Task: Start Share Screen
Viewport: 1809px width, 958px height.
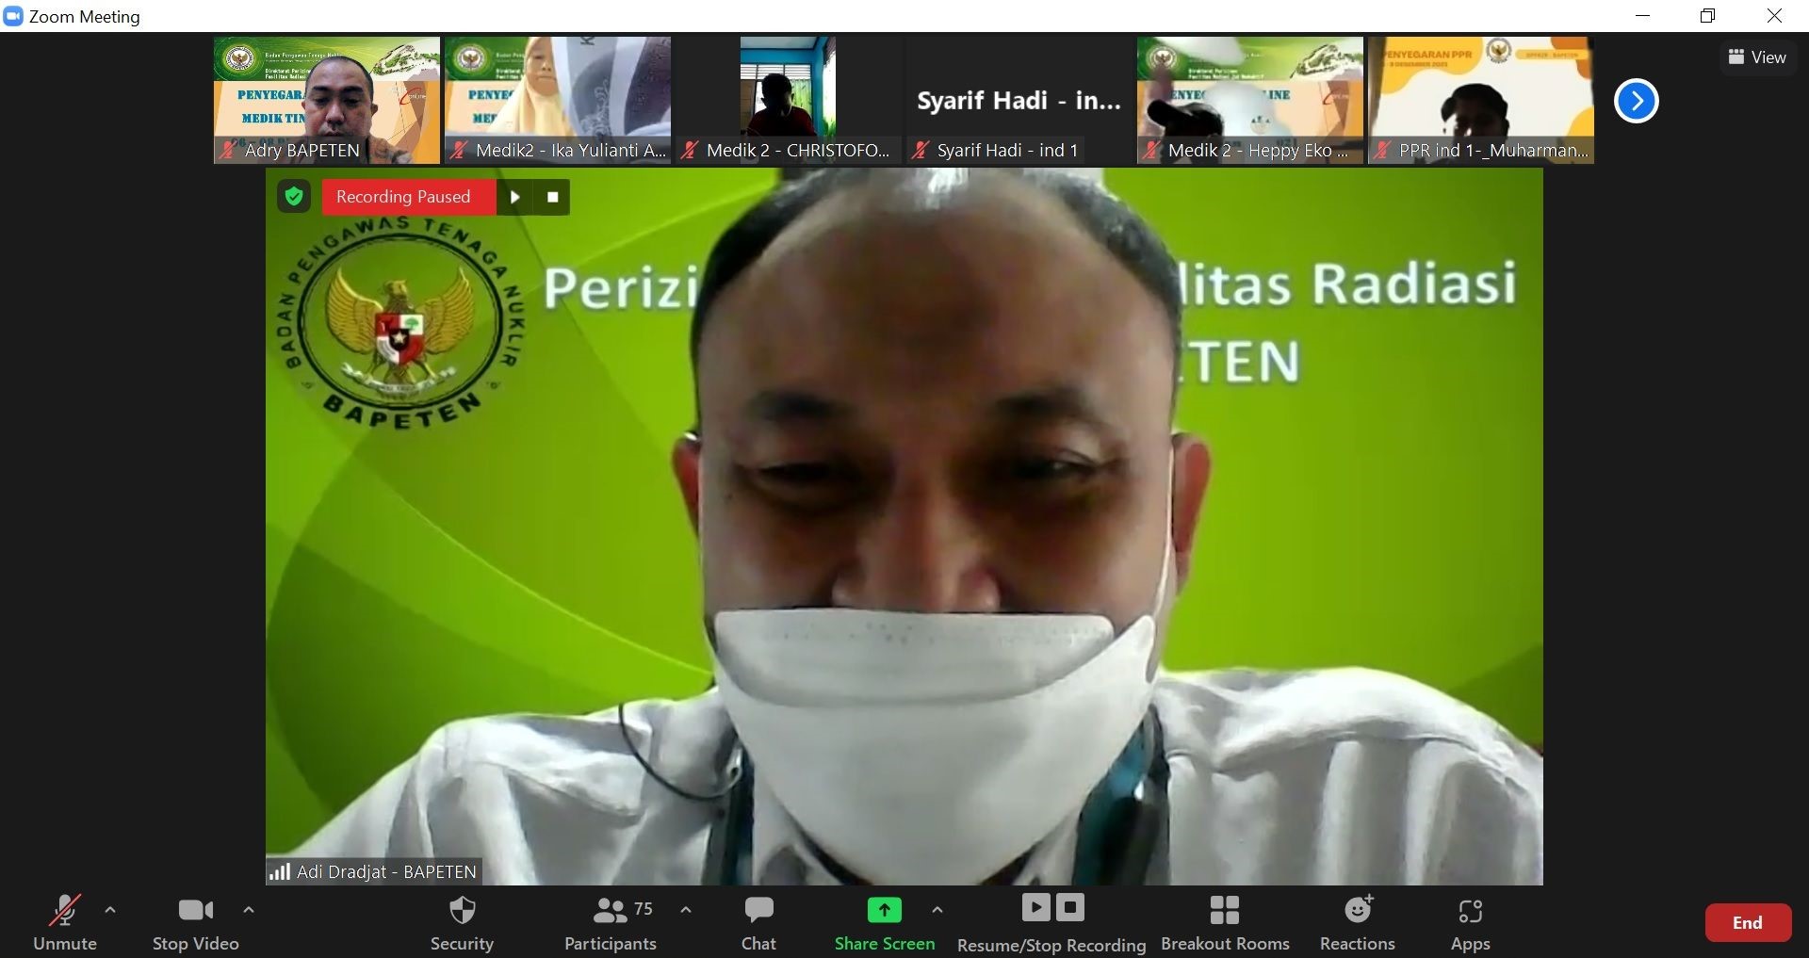Action: [885, 923]
